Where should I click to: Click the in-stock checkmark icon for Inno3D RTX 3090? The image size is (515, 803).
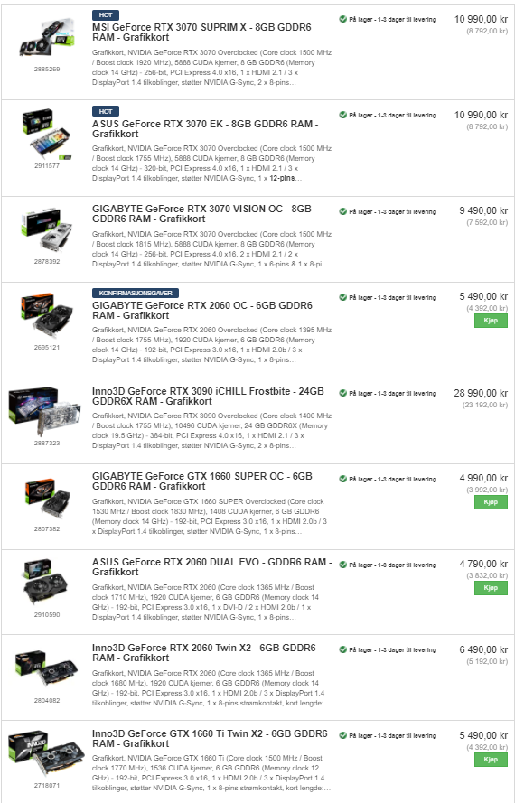click(342, 393)
